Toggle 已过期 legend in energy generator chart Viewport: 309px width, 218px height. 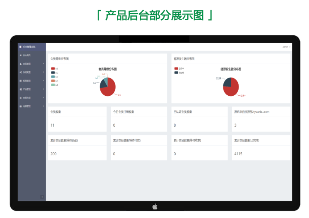click(176, 72)
